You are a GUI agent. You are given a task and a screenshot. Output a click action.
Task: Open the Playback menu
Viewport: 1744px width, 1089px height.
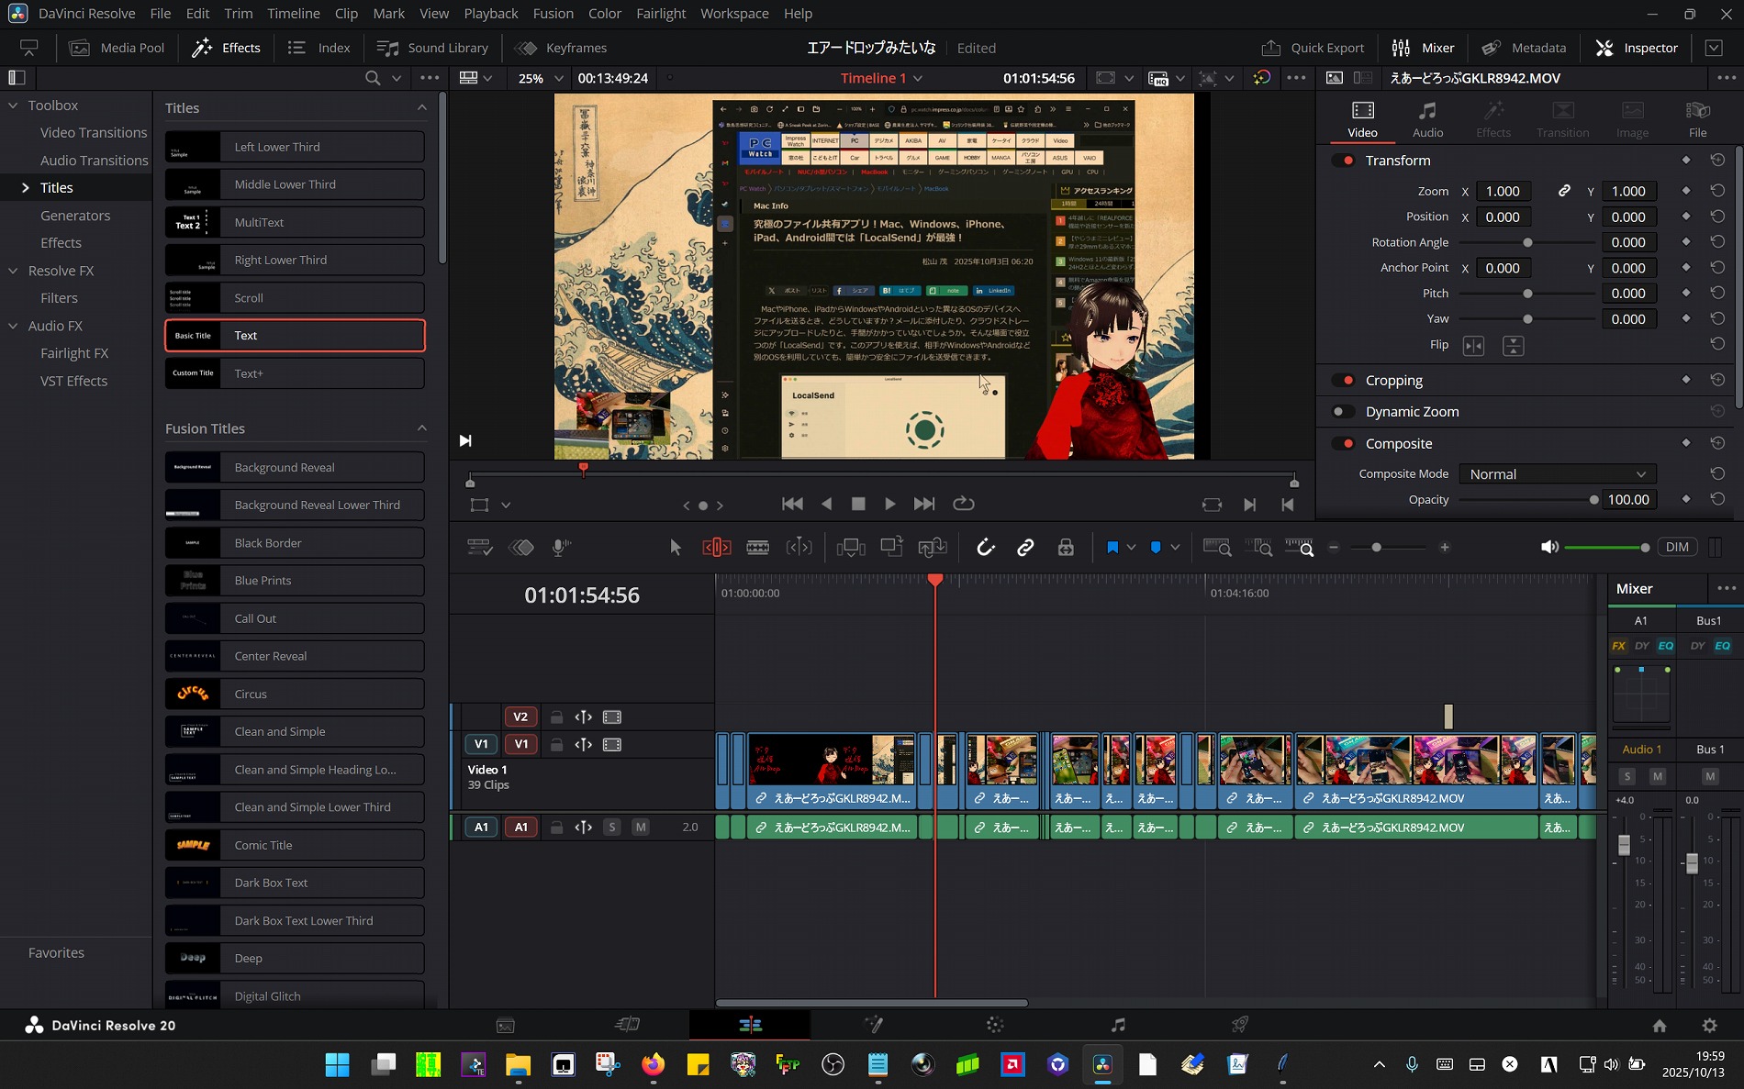tap(491, 14)
